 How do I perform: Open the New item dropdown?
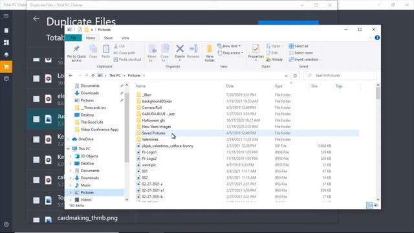(229, 46)
